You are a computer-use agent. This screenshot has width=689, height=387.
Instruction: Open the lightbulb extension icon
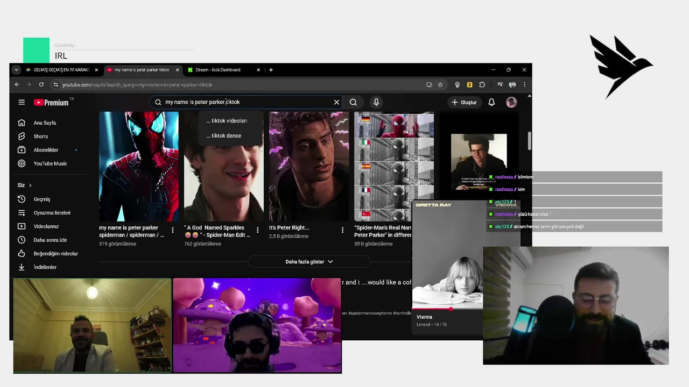[x=458, y=84]
